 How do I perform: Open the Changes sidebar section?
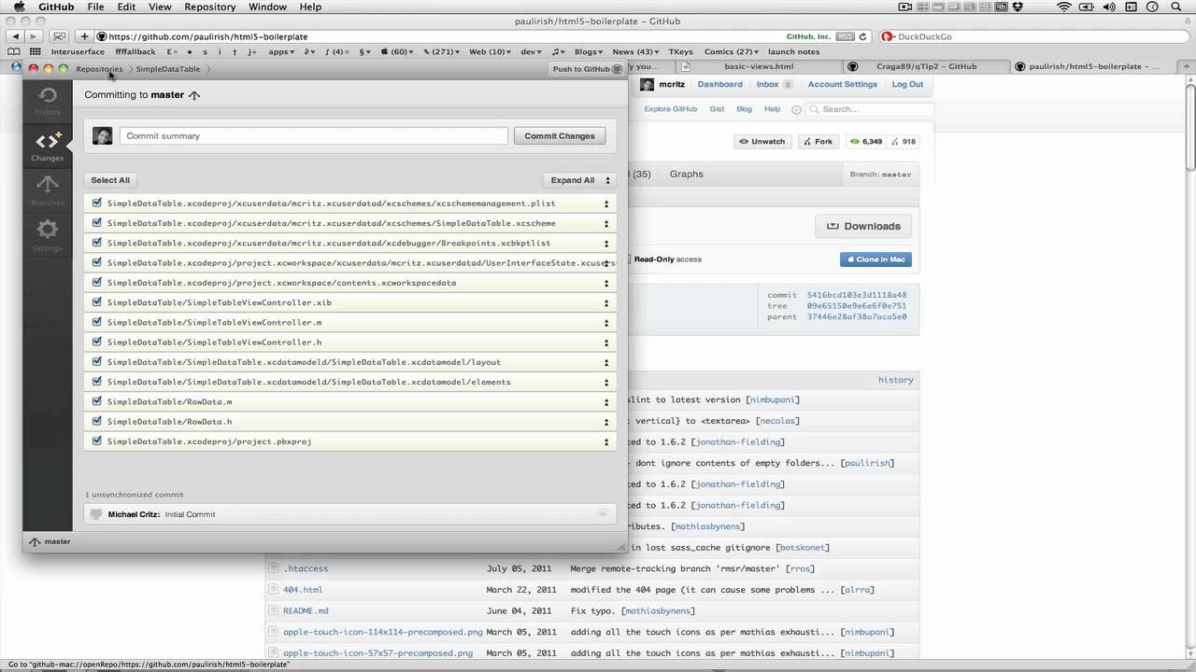(x=47, y=147)
